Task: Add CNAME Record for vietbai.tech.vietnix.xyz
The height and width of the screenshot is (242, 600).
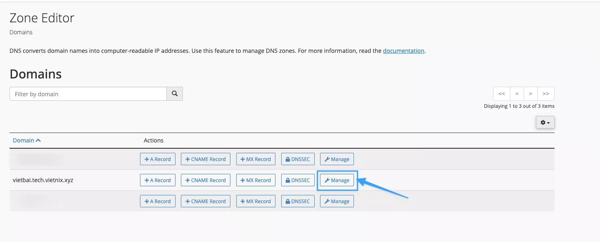Action: (206, 180)
